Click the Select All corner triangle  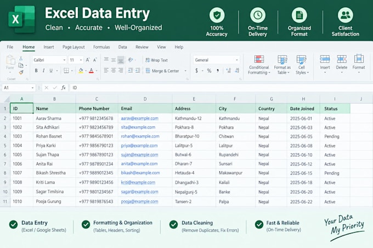pos(7,99)
